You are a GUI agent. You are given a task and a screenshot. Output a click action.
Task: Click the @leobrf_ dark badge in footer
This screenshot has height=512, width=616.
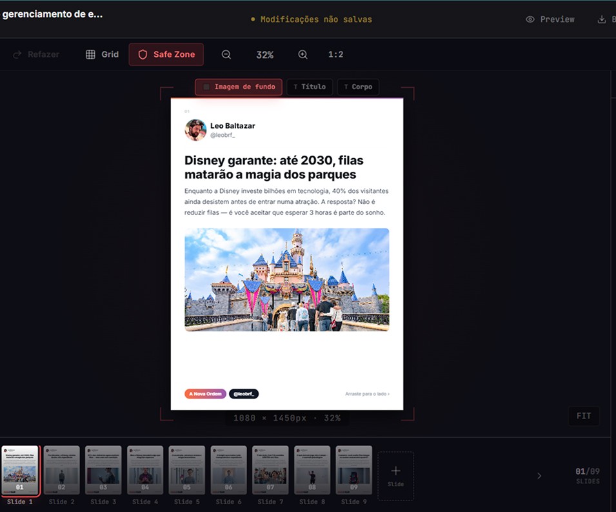(x=244, y=394)
